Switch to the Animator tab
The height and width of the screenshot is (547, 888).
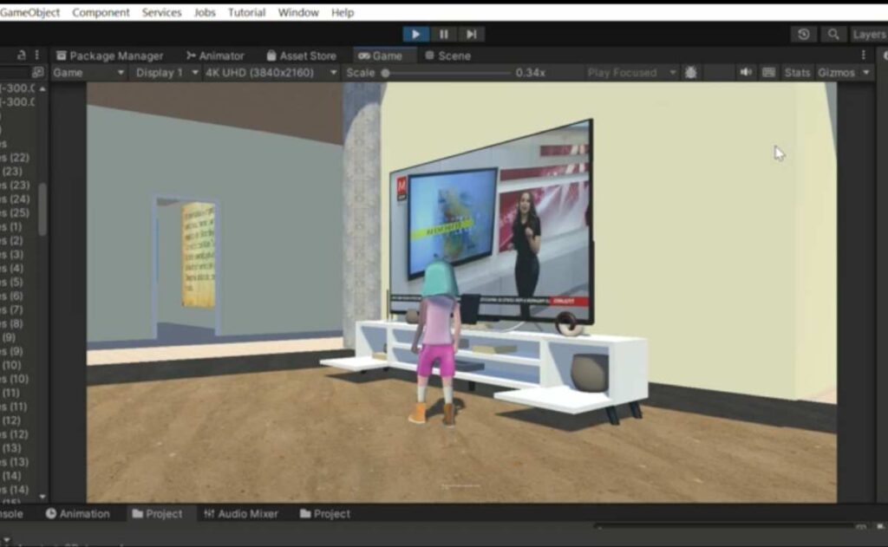click(x=215, y=55)
